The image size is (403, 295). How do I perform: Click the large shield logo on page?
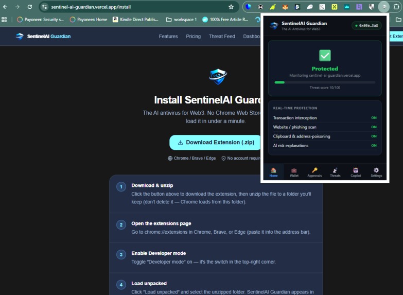tap(218, 77)
